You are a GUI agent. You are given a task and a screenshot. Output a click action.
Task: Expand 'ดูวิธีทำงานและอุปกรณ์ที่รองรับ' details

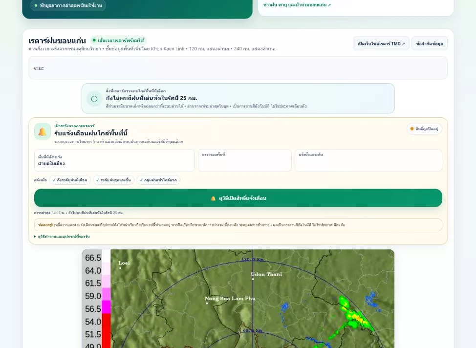coord(62,236)
